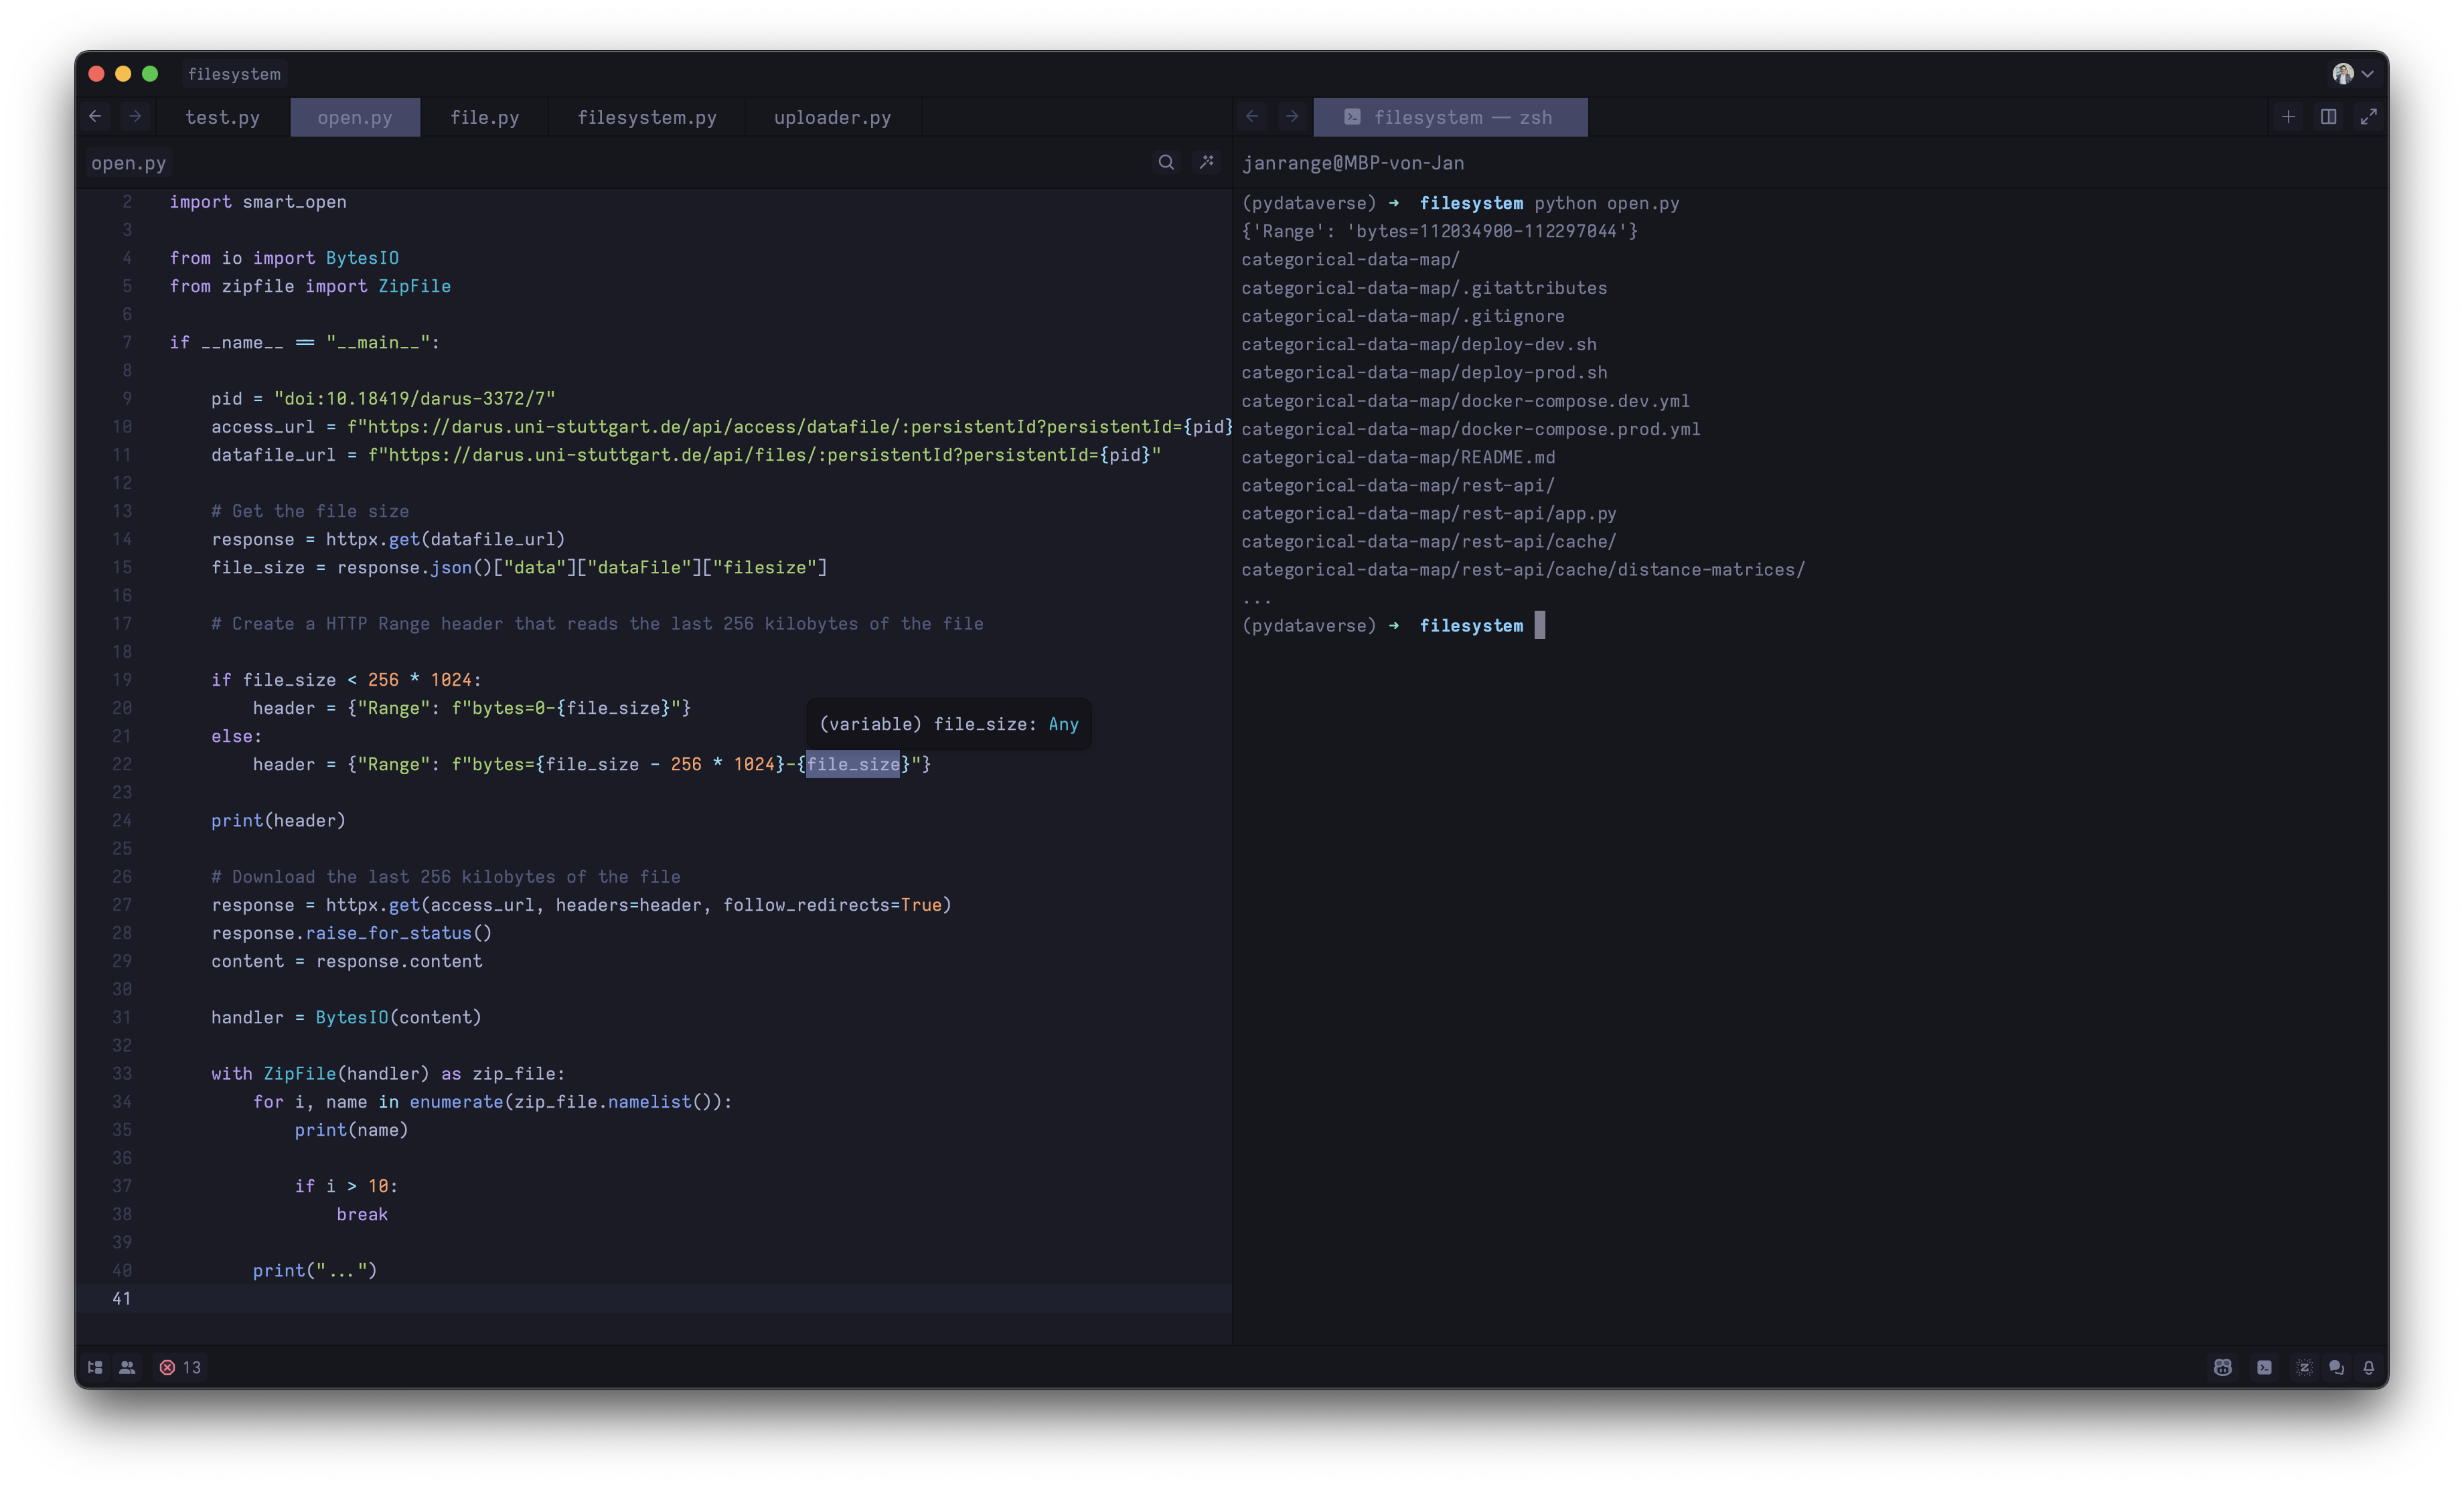Image resolution: width=2464 pixels, height=1488 pixels.
Task: Click the terminal prompt input area
Action: (1539, 625)
